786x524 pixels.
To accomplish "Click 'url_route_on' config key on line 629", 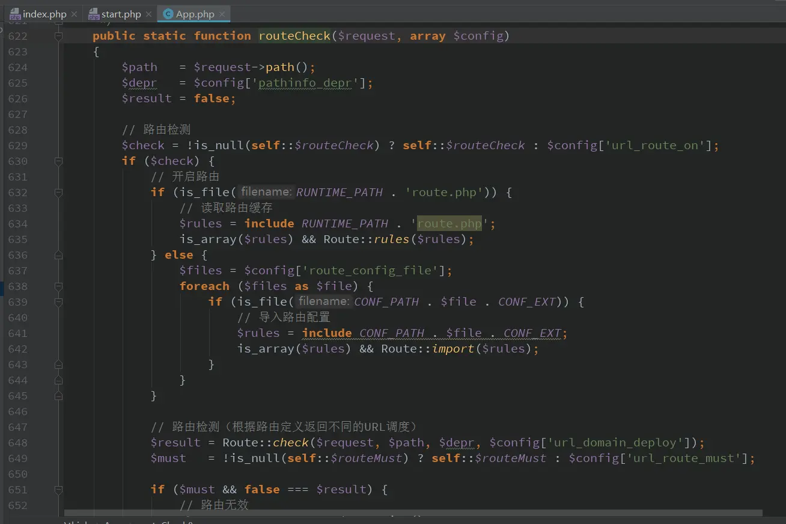I will click(656, 146).
